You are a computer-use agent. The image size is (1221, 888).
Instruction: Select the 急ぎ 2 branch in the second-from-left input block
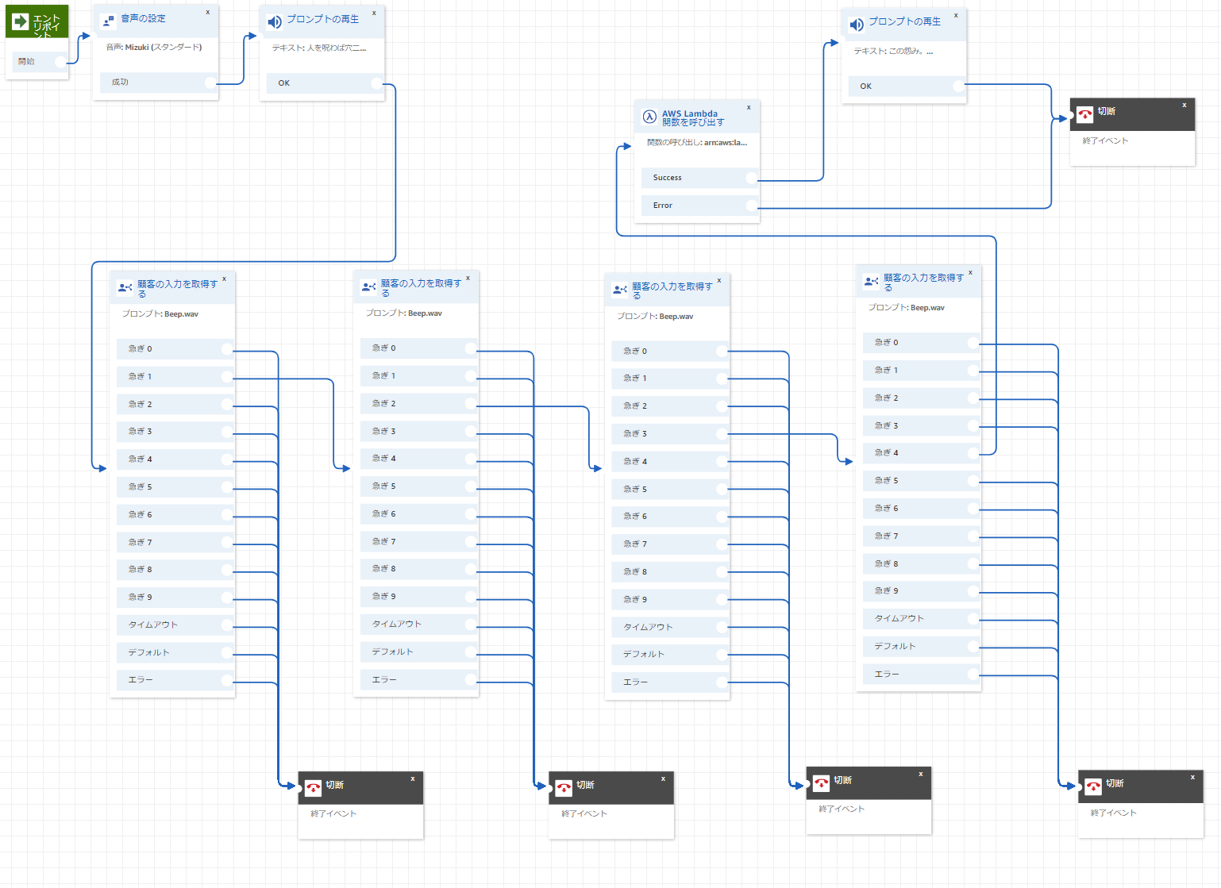tap(418, 404)
